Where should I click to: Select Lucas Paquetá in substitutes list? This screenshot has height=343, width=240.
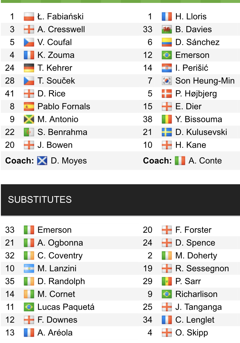pyautogui.click(x=66, y=307)
